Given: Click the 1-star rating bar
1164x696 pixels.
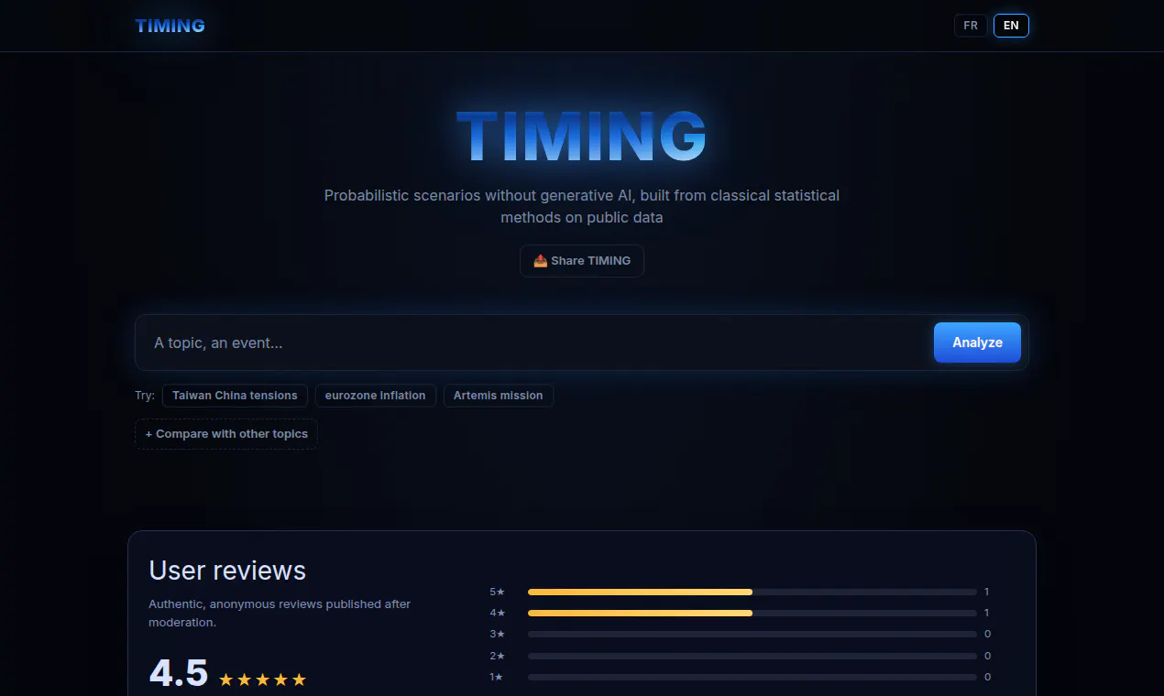Looking at the screenshot, I should 752,677.
